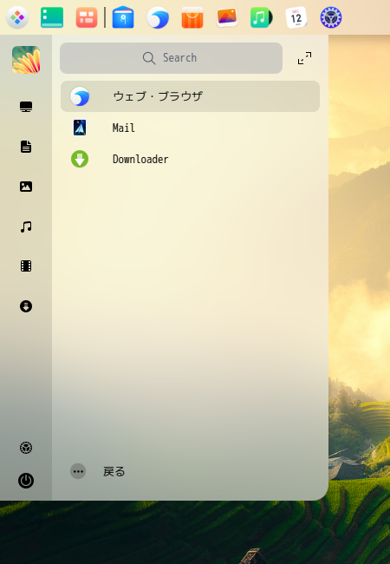
Task: Open the launcher icon in the dock
Action: (17, 17)
